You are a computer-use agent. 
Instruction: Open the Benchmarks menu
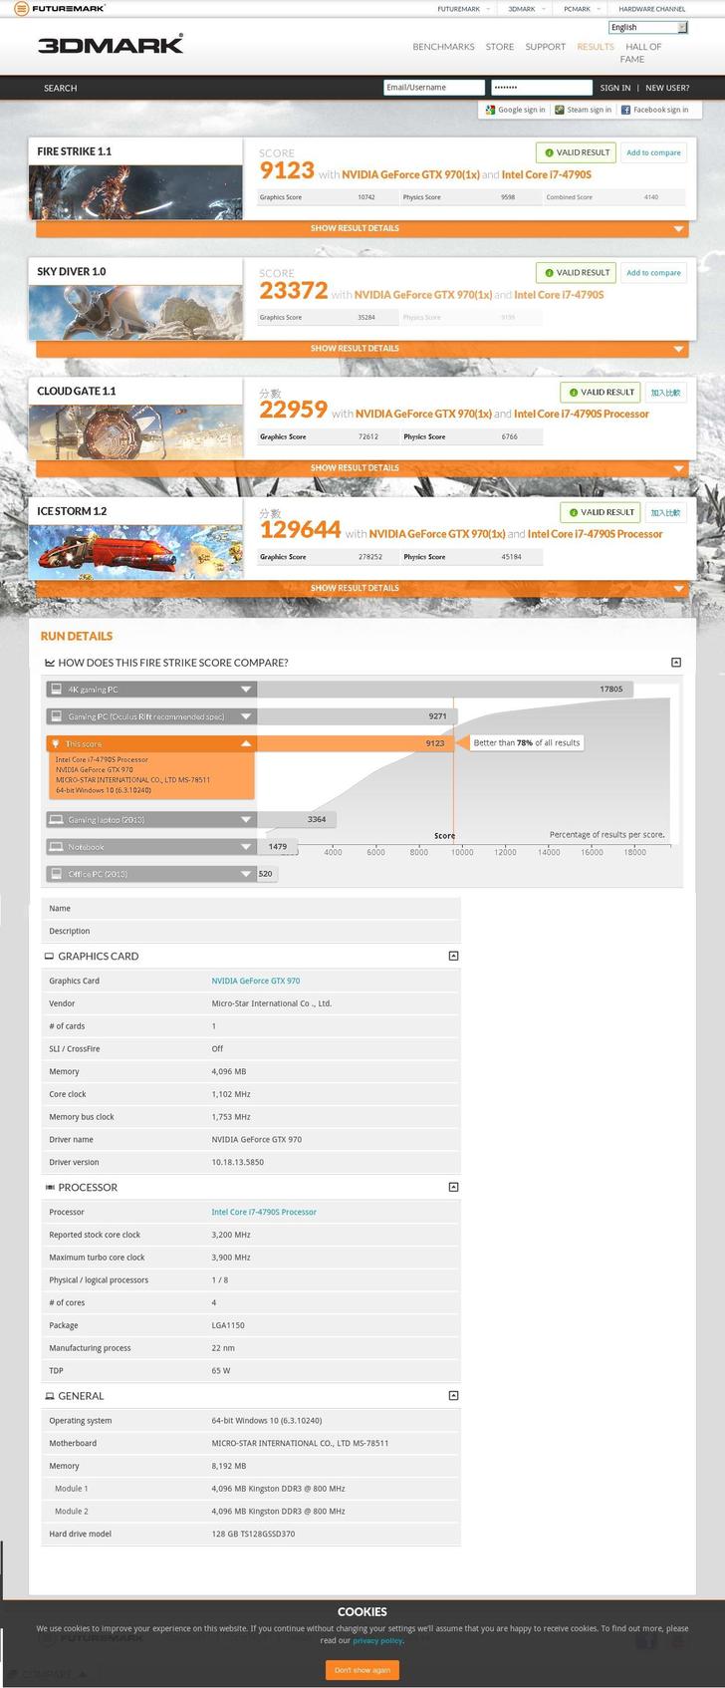443,47
